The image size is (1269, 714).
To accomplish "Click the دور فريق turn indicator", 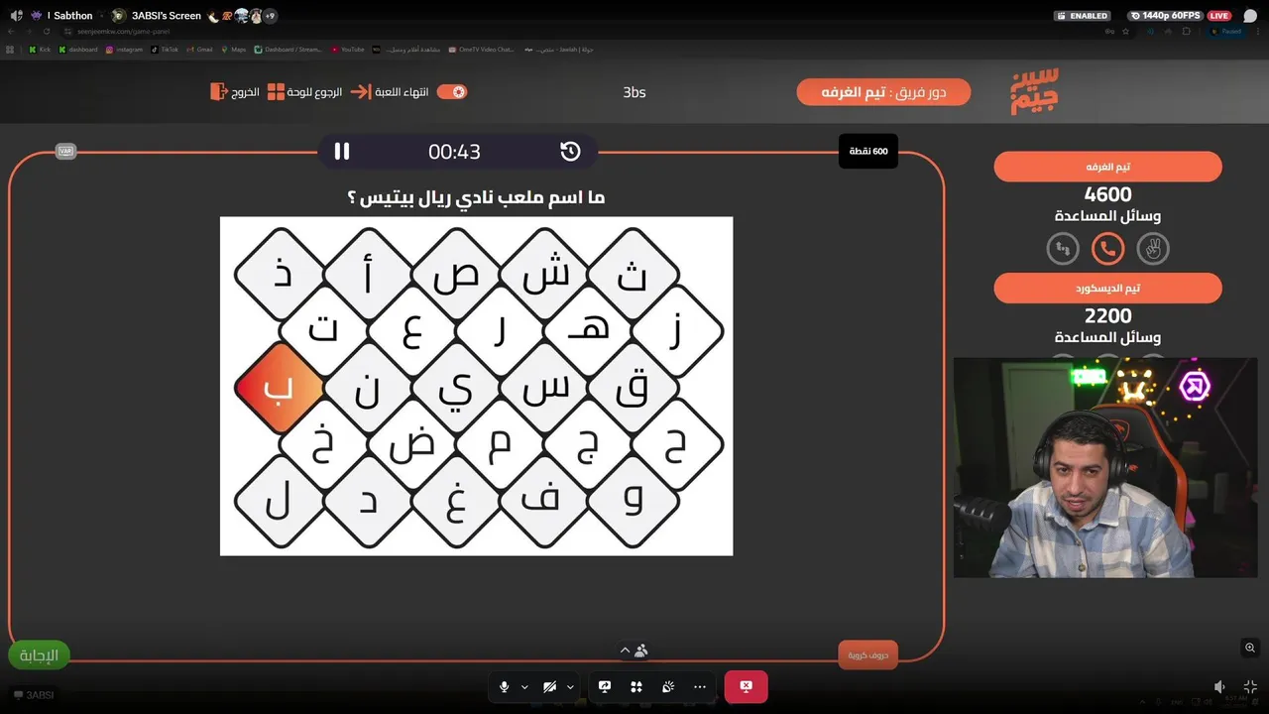I will coord(883,92).
